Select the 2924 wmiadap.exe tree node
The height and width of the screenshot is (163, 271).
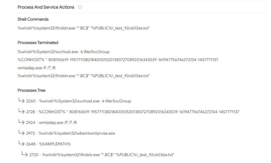coord(52,123)
